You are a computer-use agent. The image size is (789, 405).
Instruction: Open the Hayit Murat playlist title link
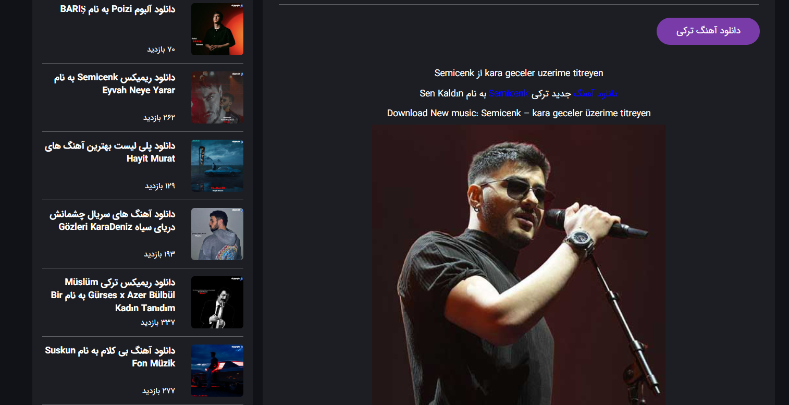point(110,152)
